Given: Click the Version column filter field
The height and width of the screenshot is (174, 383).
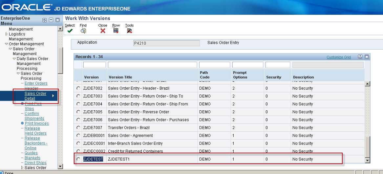Looking at the screenshot, I should tap(95, 65).
